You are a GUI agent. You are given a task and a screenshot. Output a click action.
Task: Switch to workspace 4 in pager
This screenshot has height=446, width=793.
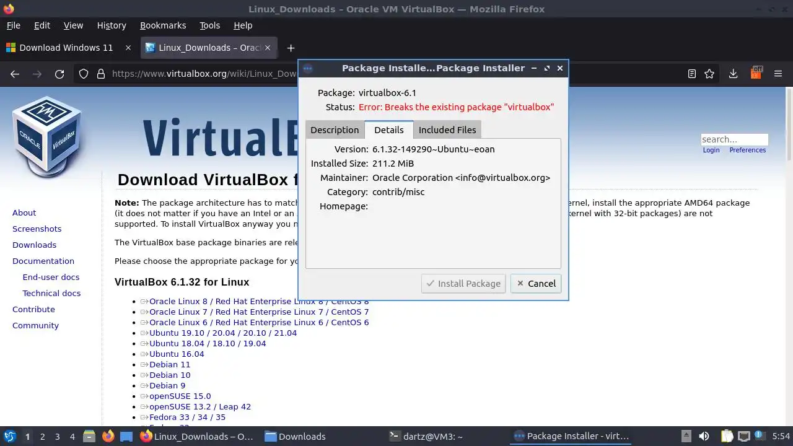click(x=72, y=437)
